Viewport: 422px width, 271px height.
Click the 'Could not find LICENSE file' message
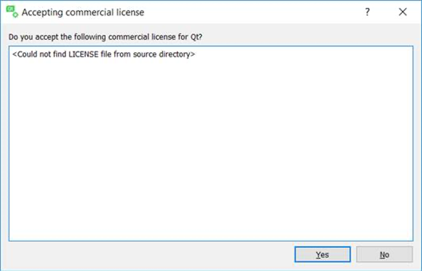pyautogui.click(x=104, y=54)
